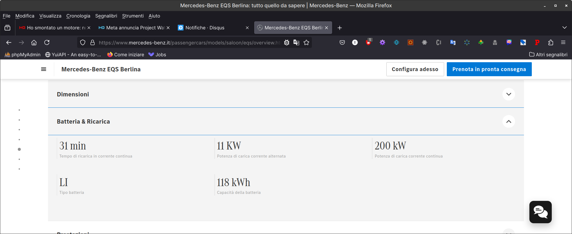Click the blue triangle nodes extension icon
The height and width of the screenshot is (234, 572).
pyautogui.click(x=467, y=42)
